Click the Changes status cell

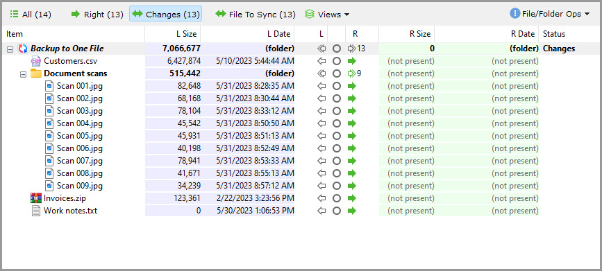[x=559, y=49]
